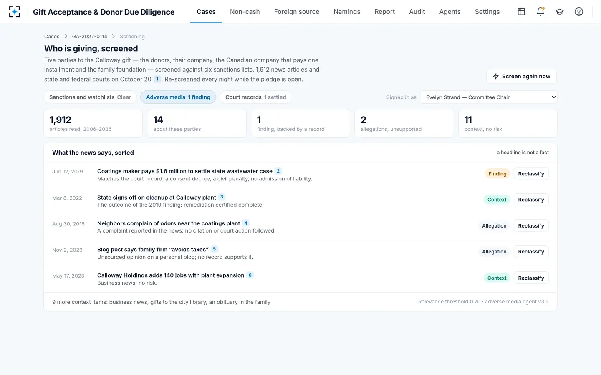Click the 9 more context items line
This screenshot has width=601, height=375.
pos(161,302)
